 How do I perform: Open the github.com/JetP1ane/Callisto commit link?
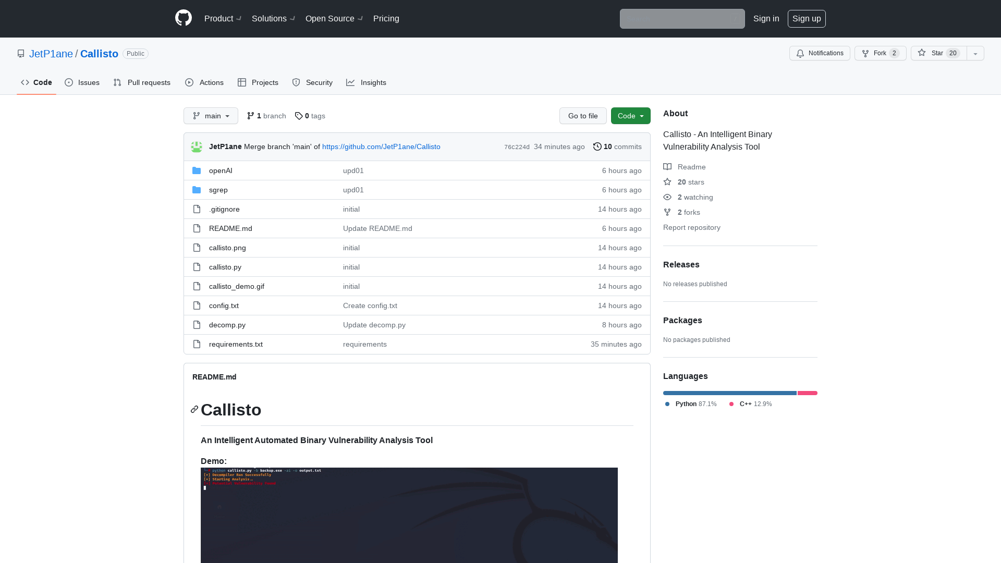(x=381, y=146)
